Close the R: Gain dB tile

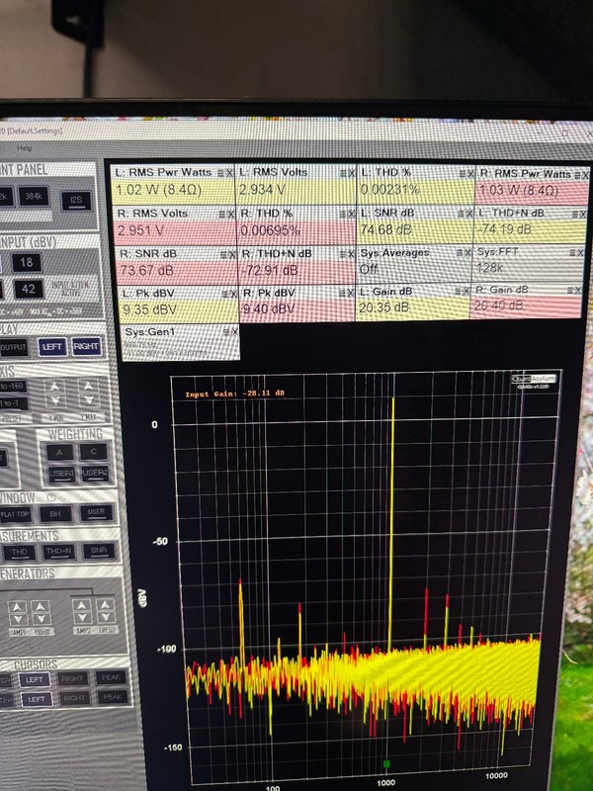point(577,290)
